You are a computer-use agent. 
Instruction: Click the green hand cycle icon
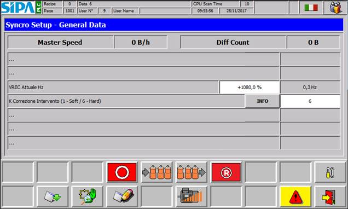88,196
